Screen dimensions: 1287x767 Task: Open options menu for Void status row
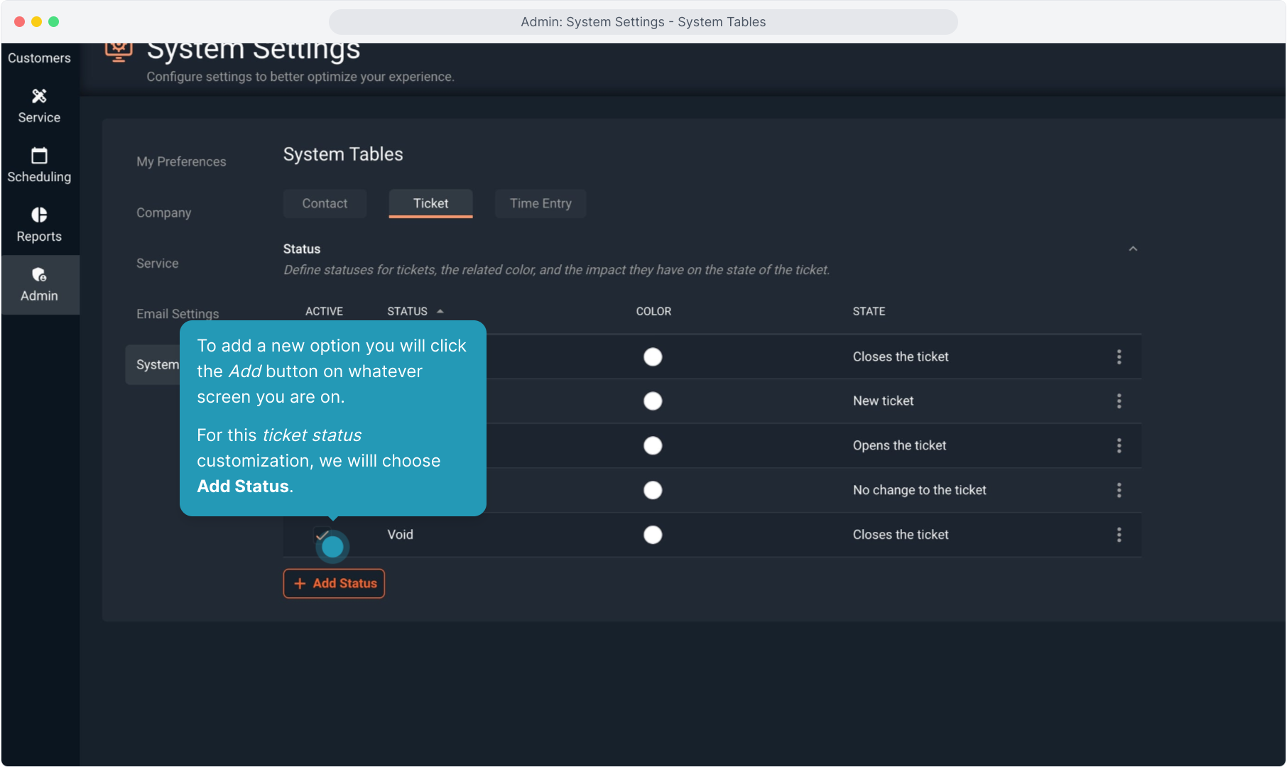pyautogui.click(x=1119, y=535)
